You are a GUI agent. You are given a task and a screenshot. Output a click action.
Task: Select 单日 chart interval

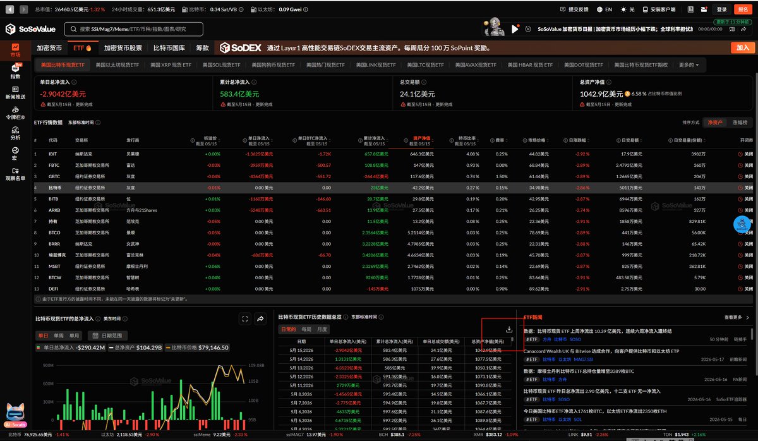(x=43, y=335)
